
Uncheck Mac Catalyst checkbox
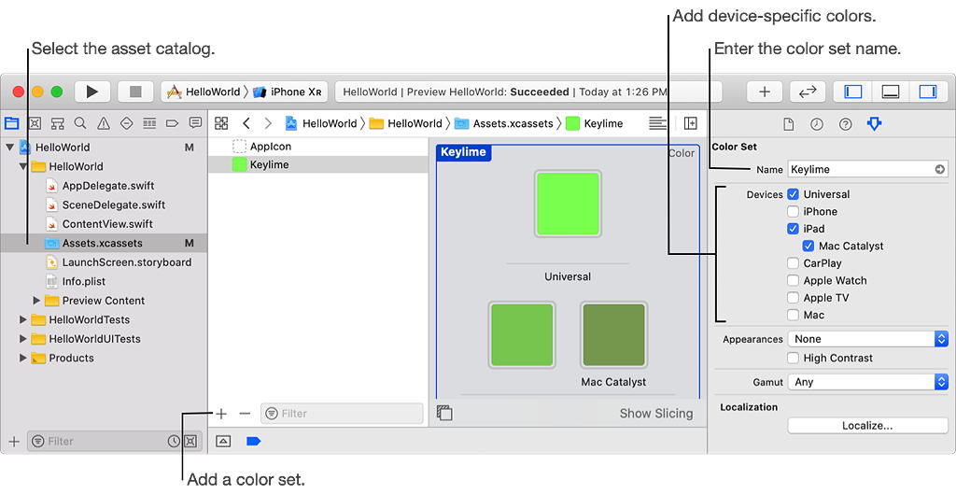point(808,246)
